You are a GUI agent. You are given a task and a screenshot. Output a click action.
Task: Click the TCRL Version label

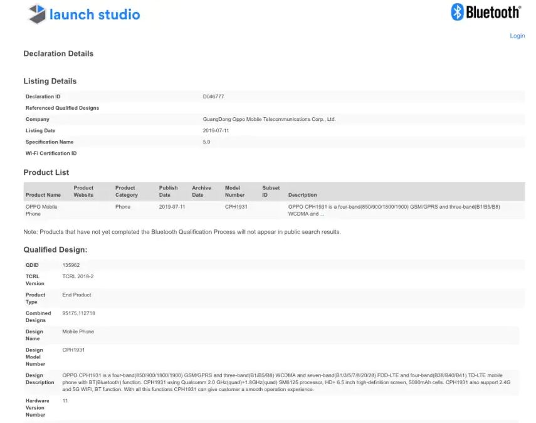pyautogui.click(x=35, y=280)
